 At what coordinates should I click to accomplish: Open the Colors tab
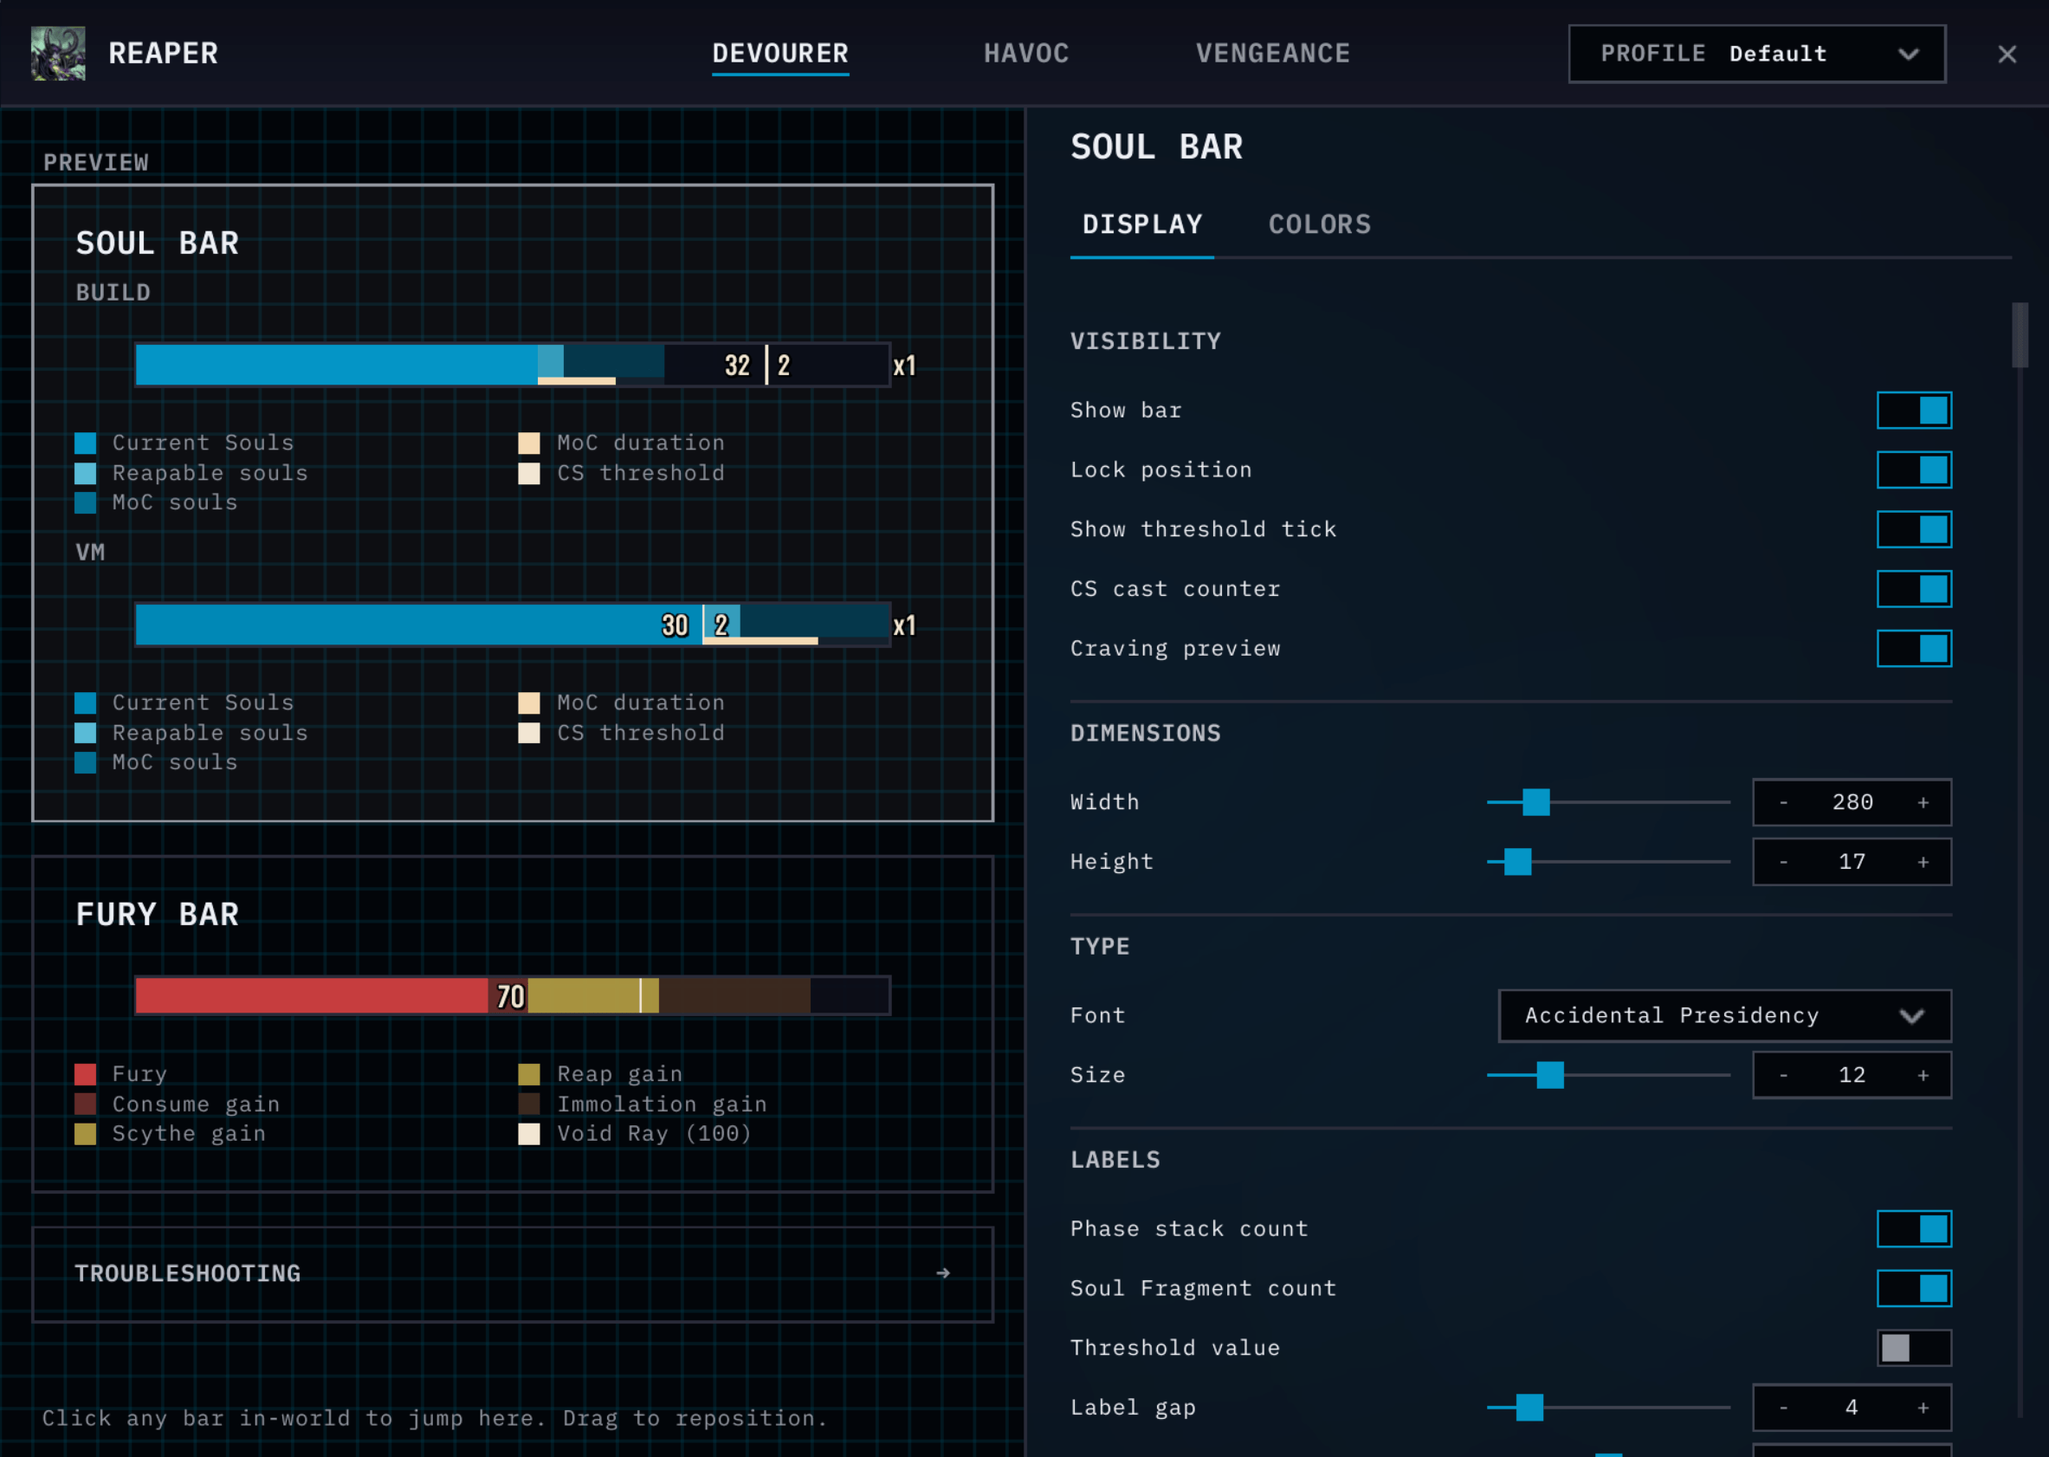point(1319,224)
